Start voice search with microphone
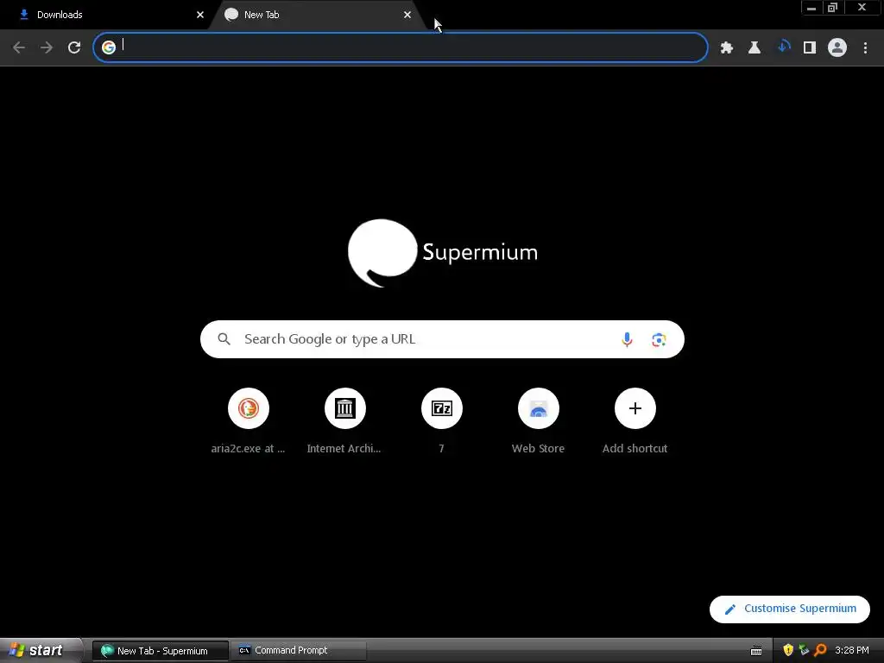This screenshot has width=884, height=663. [627, 339]
